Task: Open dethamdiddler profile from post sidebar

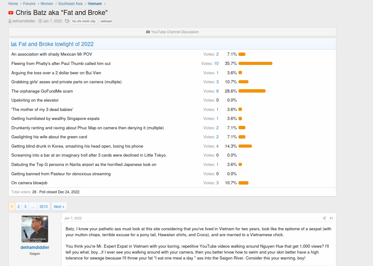Action: tap(35, 248)
